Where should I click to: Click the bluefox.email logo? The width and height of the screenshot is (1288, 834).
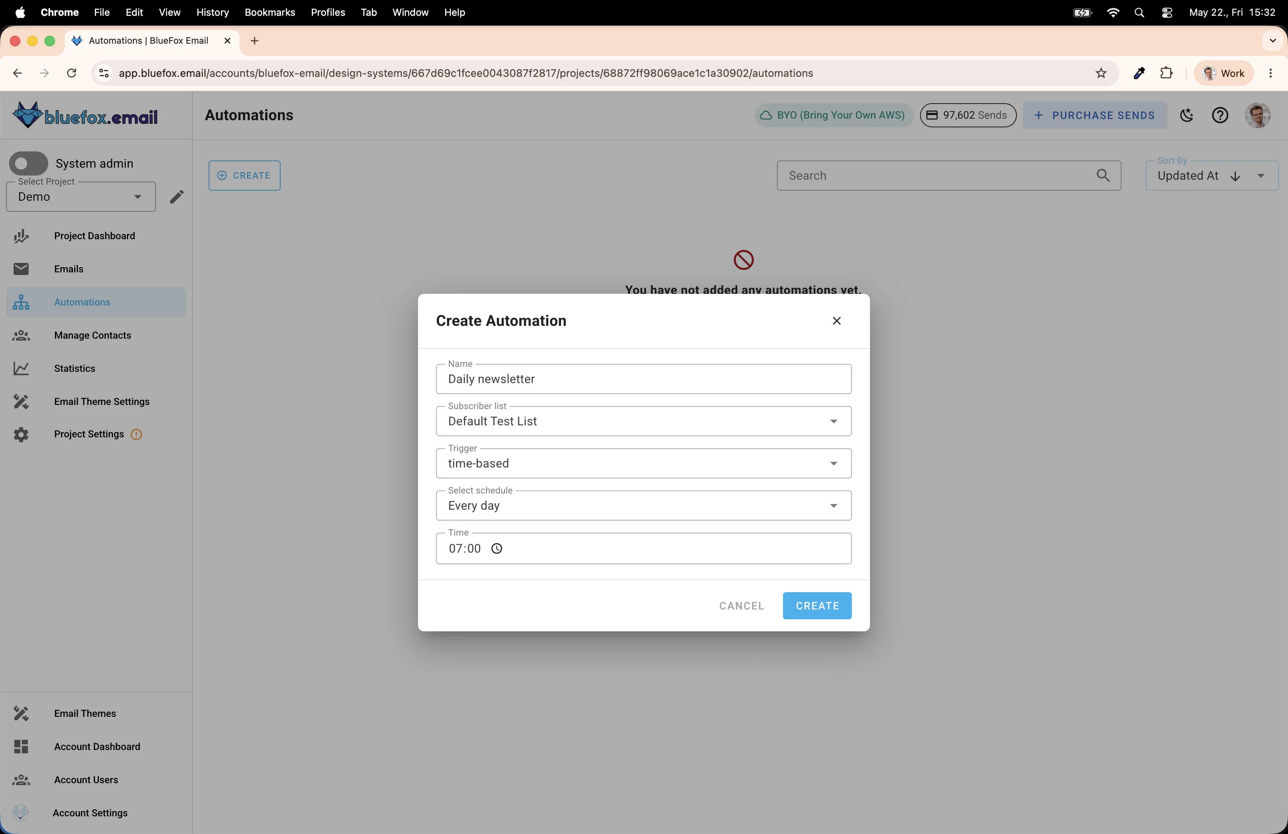pos(85,115)
